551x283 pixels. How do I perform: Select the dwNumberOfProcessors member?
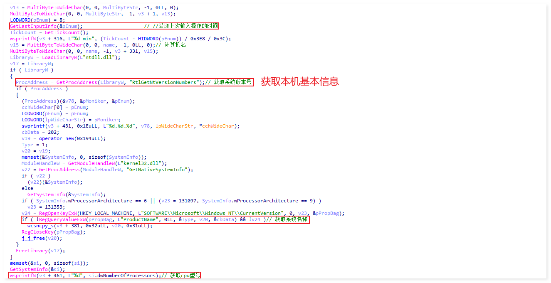pos(126,276)
